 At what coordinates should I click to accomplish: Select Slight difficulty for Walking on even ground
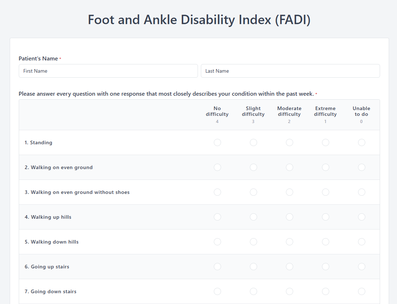[x=253, y=167]
